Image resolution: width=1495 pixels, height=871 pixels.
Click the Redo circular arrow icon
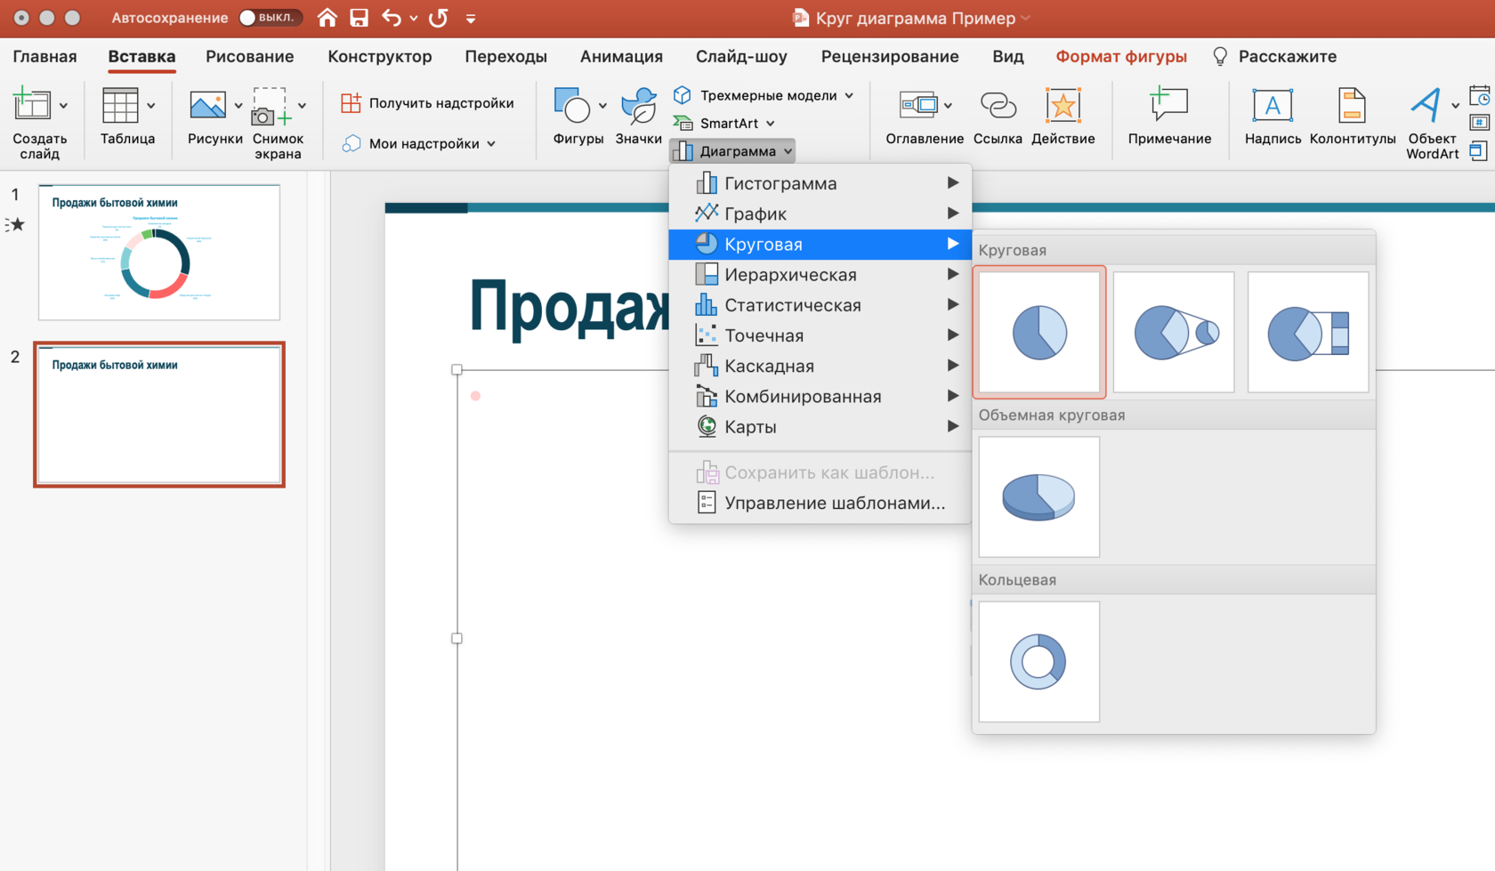click(x=438, y=18)
